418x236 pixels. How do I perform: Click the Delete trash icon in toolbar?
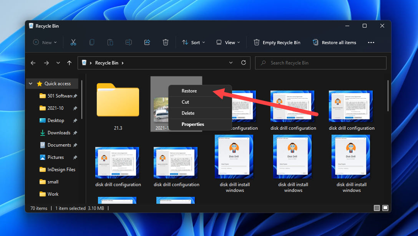click(166, 42)
